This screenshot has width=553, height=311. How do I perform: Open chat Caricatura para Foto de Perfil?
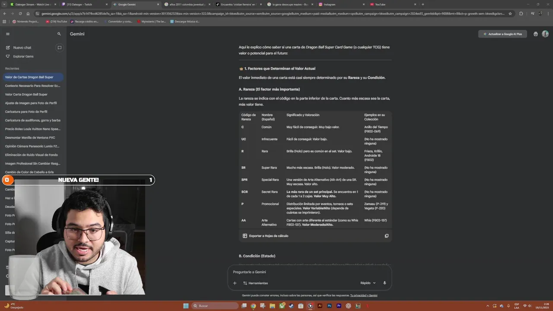32,111
